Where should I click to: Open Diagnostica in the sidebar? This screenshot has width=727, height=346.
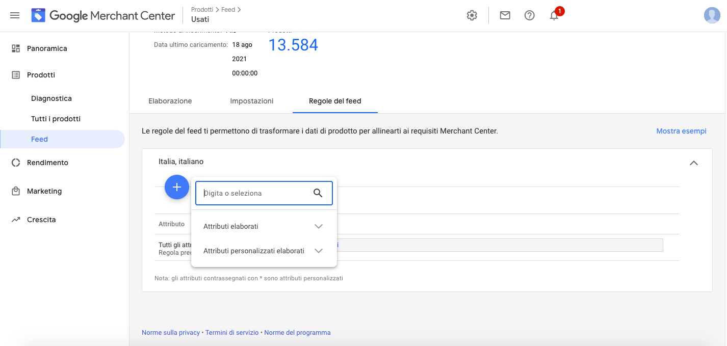51,98
